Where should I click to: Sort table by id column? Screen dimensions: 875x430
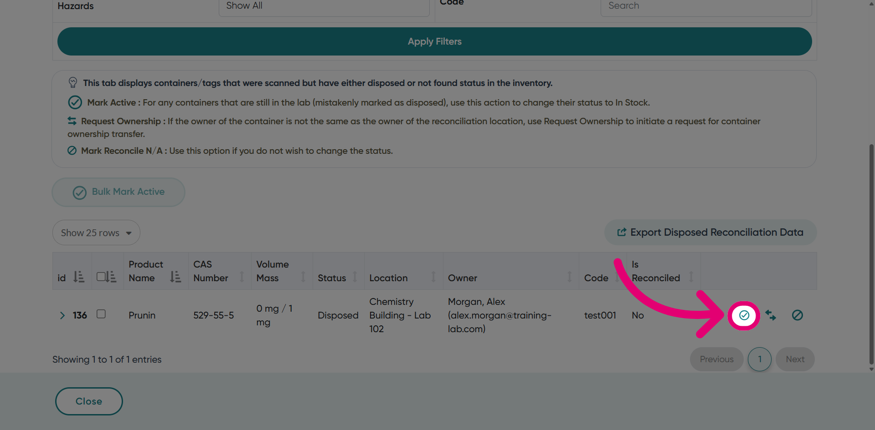coord(79,277)
